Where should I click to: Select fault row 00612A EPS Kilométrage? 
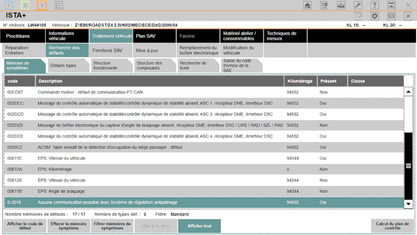(204, 169)
